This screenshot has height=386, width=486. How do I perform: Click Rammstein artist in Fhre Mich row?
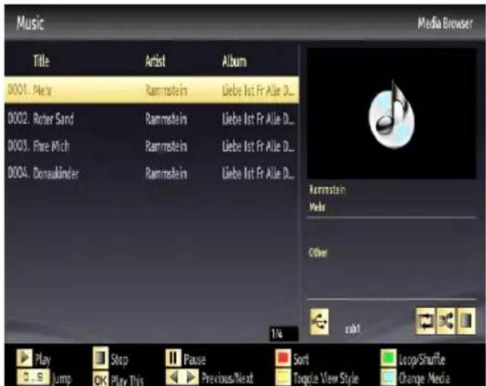tap(167, 146)
